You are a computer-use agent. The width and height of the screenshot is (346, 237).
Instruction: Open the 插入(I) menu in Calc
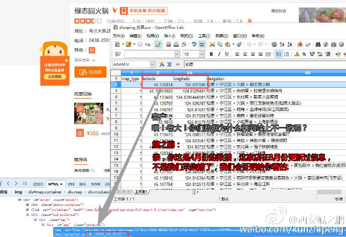click(x=169, y=36)
